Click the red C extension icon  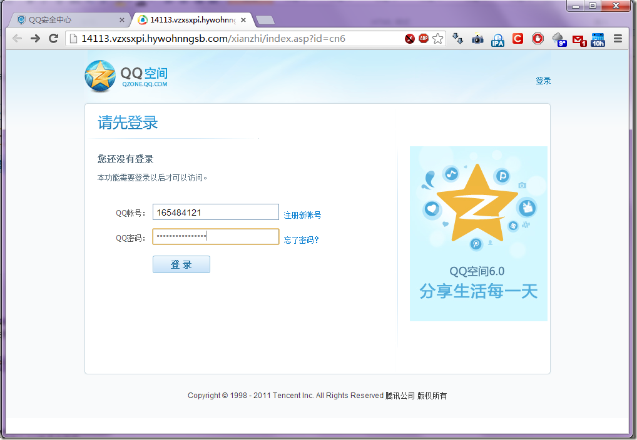pyautogui.click(x=517, y=39)
